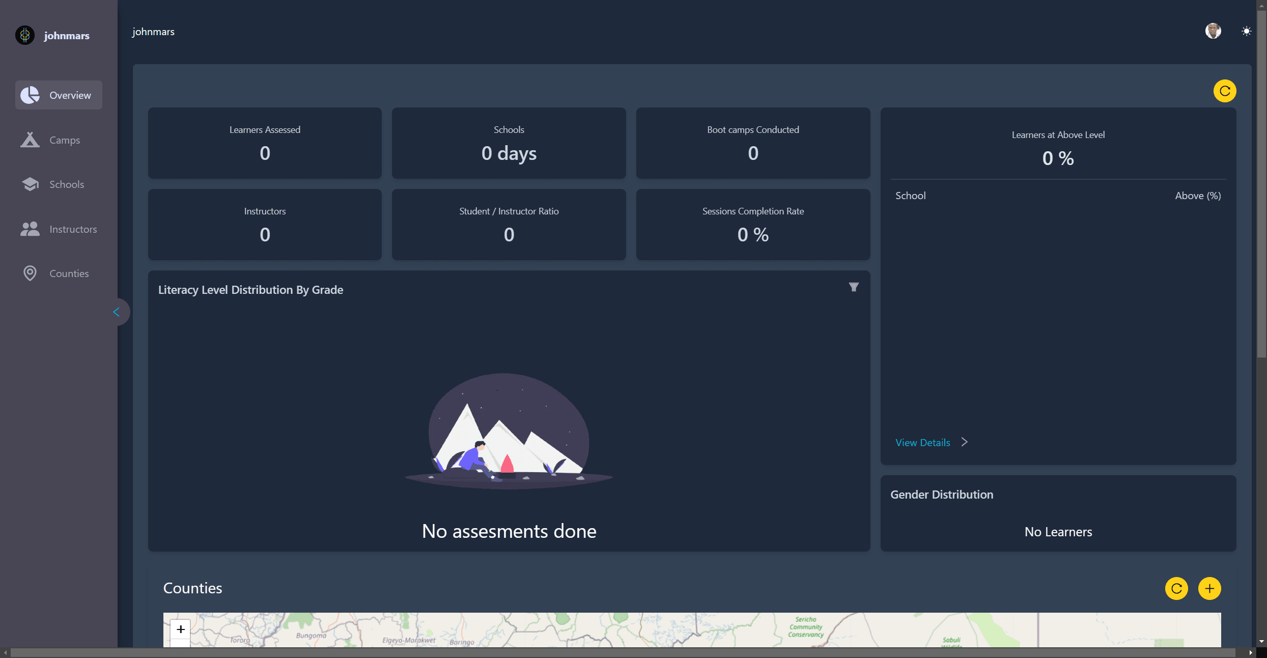Click the johnmars breadcrumb label

pyautogui.click(x=153, y=31)
